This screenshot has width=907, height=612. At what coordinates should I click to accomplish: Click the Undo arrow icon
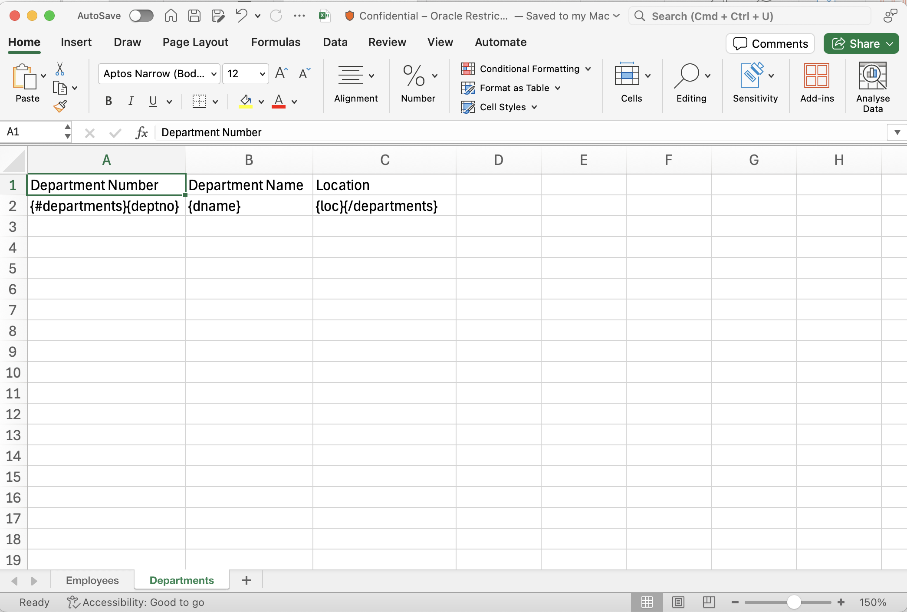[241, 16]
